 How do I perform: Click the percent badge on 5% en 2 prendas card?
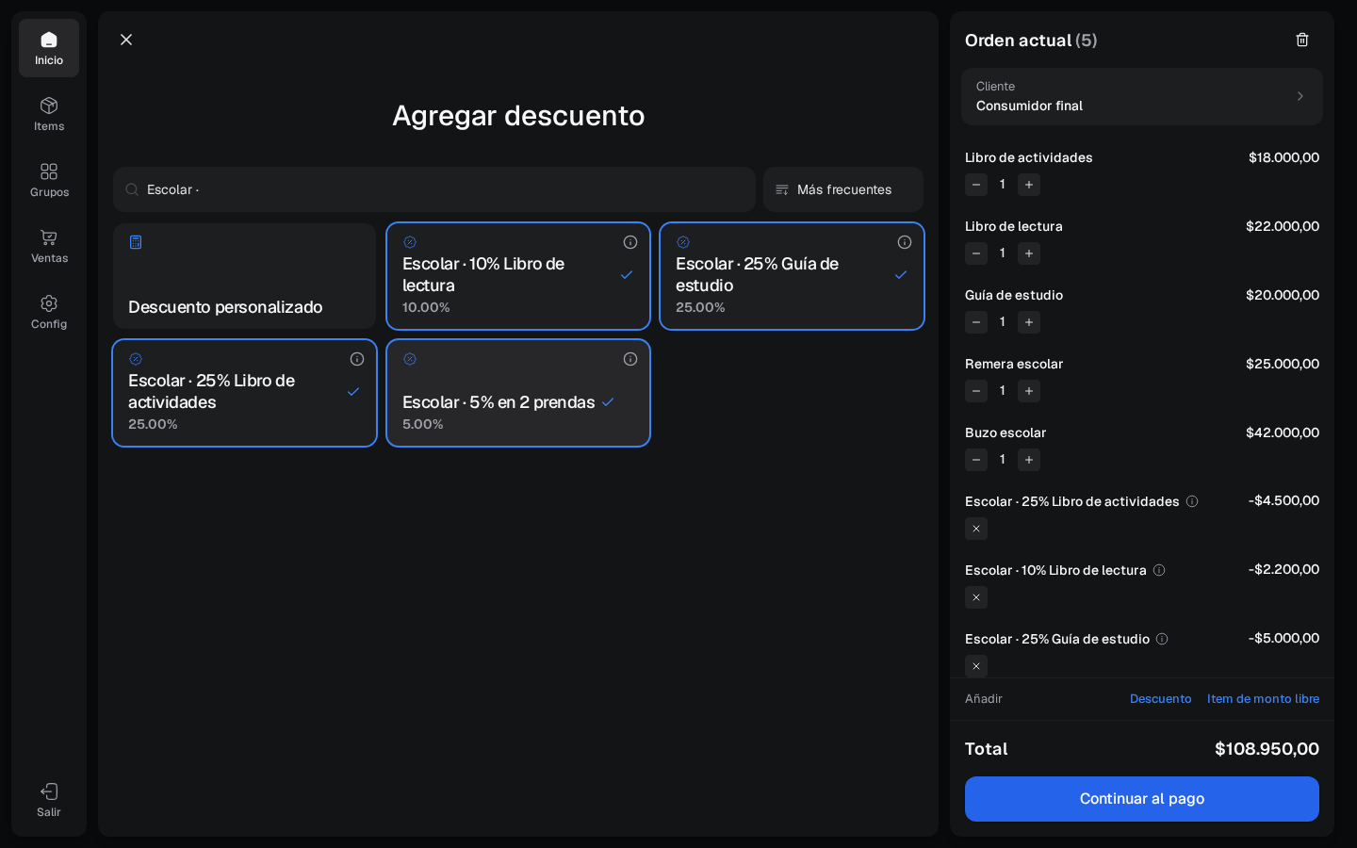tap(410, 359)
